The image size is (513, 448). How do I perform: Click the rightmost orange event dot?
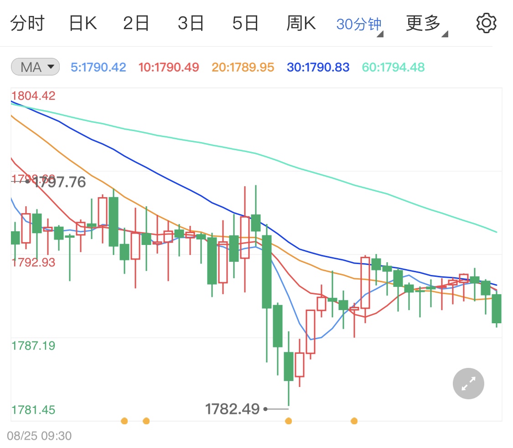(x=354, y=421)
